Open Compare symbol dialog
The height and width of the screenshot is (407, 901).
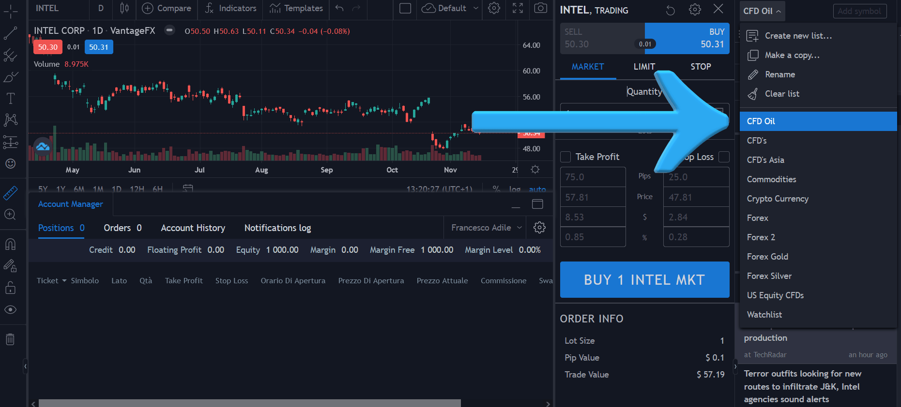[167, 8]
